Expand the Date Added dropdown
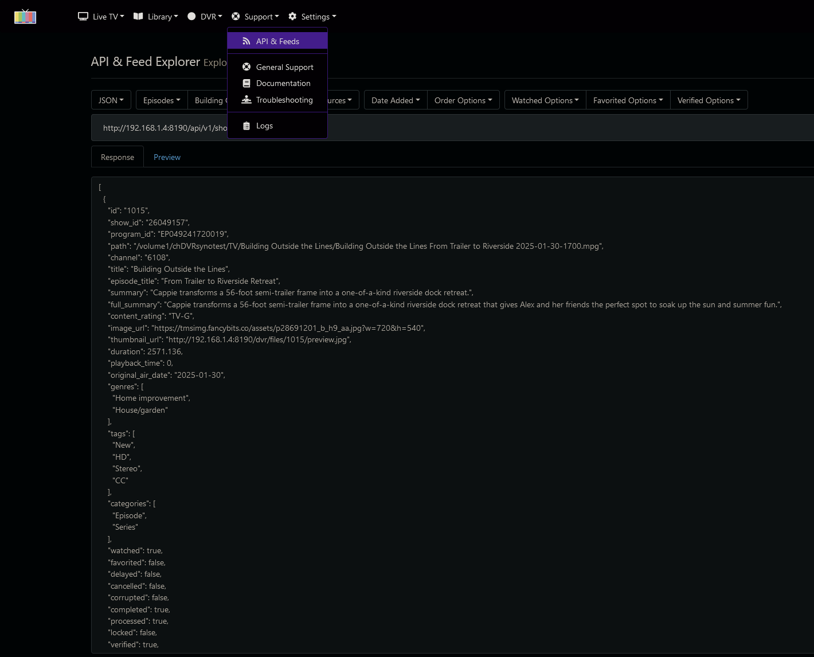The image size is (814, 657). (x=395, y=100)
